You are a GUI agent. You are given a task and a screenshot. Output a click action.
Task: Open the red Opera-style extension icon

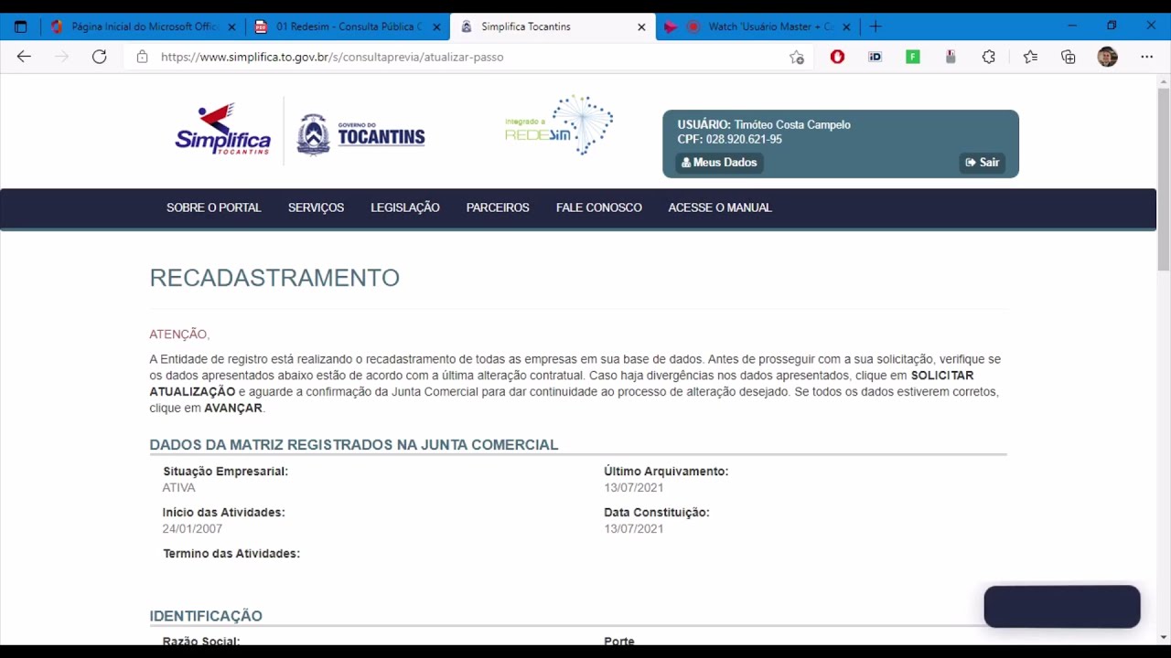coord(837,57)
